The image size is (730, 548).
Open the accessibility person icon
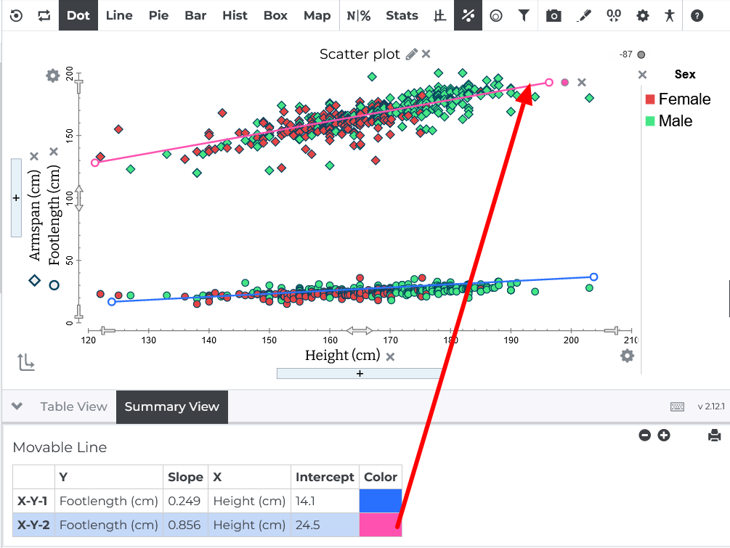[x=670, y=16]
